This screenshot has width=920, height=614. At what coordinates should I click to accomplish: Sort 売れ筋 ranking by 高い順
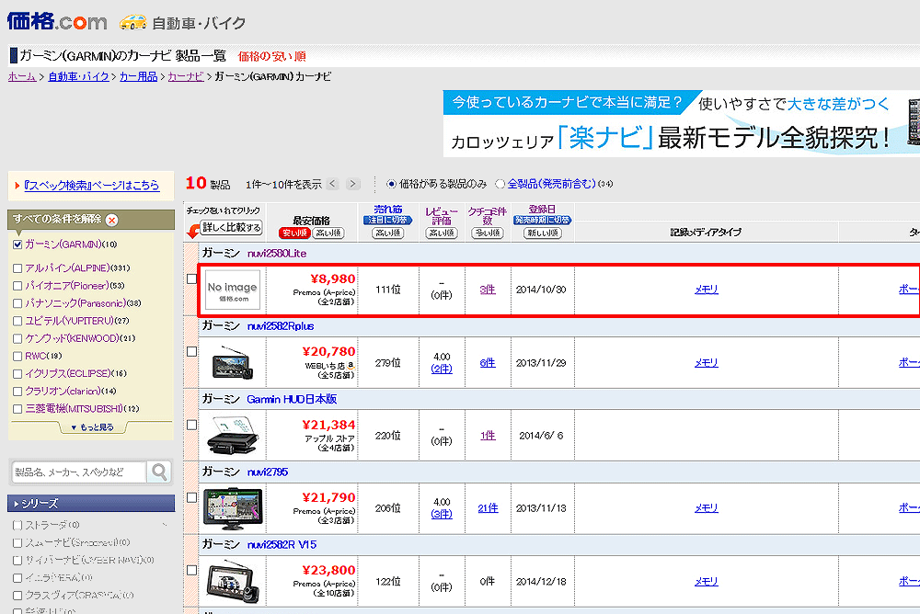pyautogui.click(x=388, y=233)
